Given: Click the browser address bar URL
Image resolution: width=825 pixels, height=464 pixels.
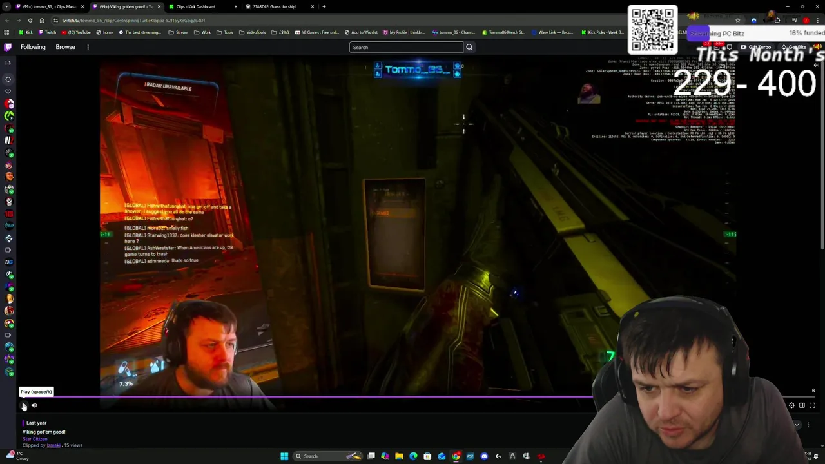Looking at the screenshot, I should [133, 20].
